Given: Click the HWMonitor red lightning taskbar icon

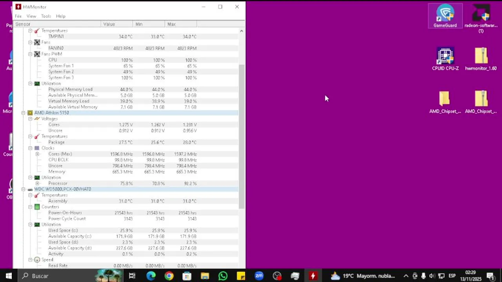Looking at the screenshot, I should (x=313, y=276).
